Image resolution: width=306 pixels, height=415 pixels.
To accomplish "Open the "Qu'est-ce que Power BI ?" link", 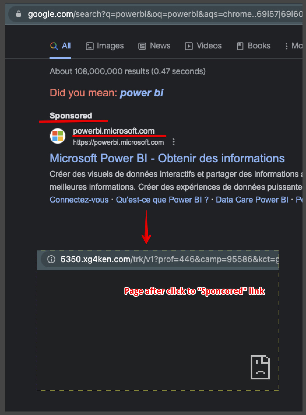I will 162,200.
